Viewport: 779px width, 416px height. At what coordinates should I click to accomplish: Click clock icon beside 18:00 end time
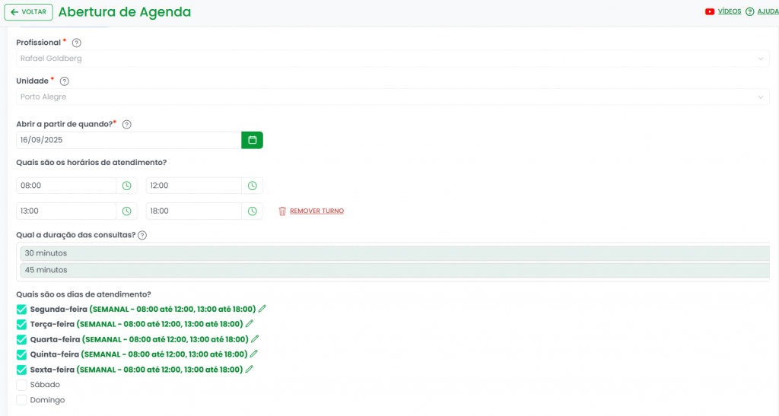pyautogui.click(x=253, y=211)
